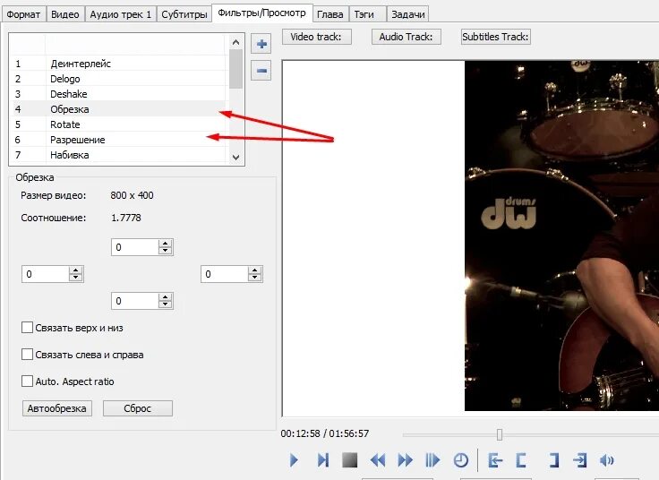Open the go-to-time clock icon
Viewport: 659px width, 480px height.
pyautogui.click(x=461, y=460)
